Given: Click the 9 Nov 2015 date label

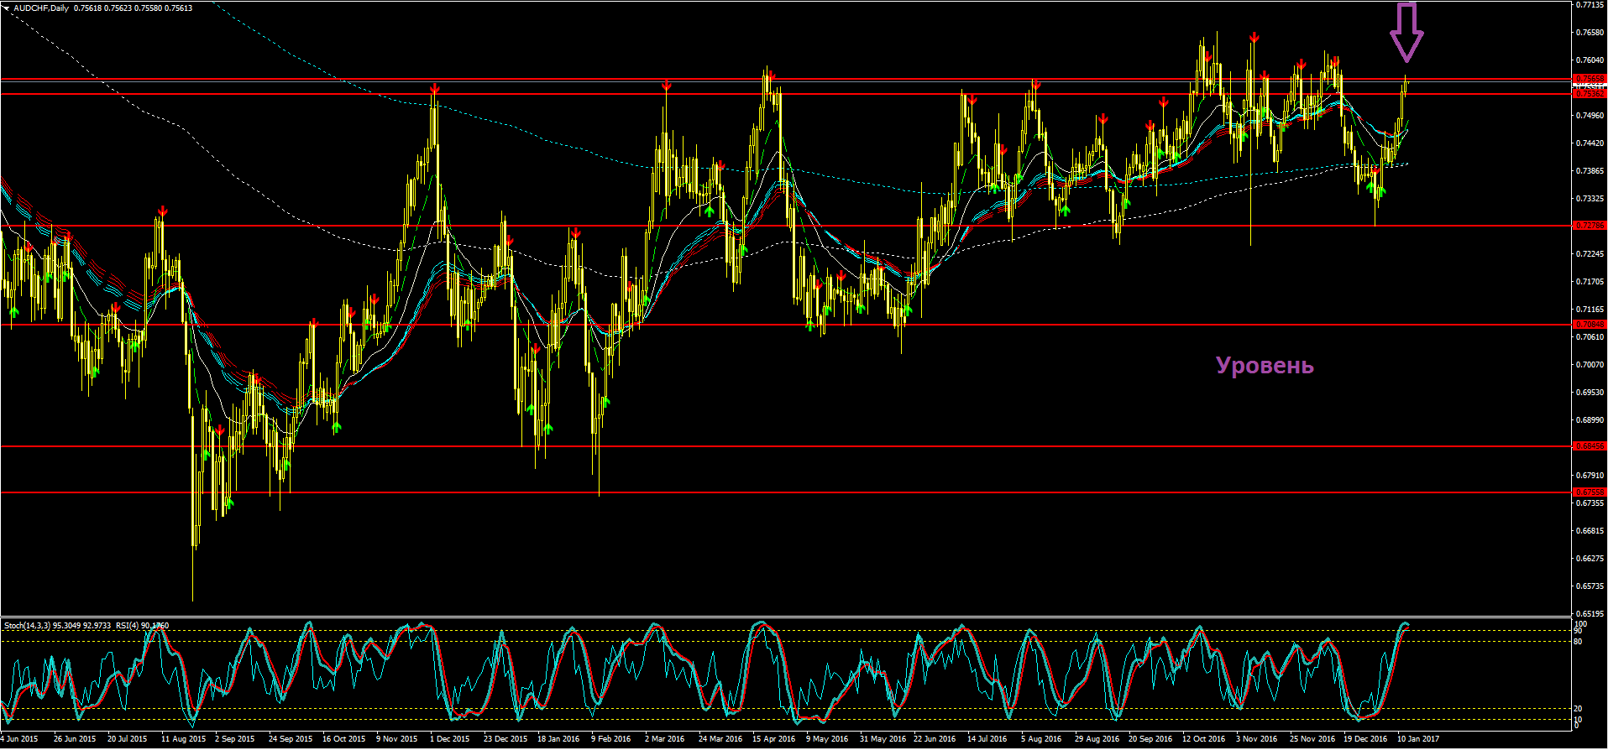Looking at the screenshot, I should click(396, 739).
